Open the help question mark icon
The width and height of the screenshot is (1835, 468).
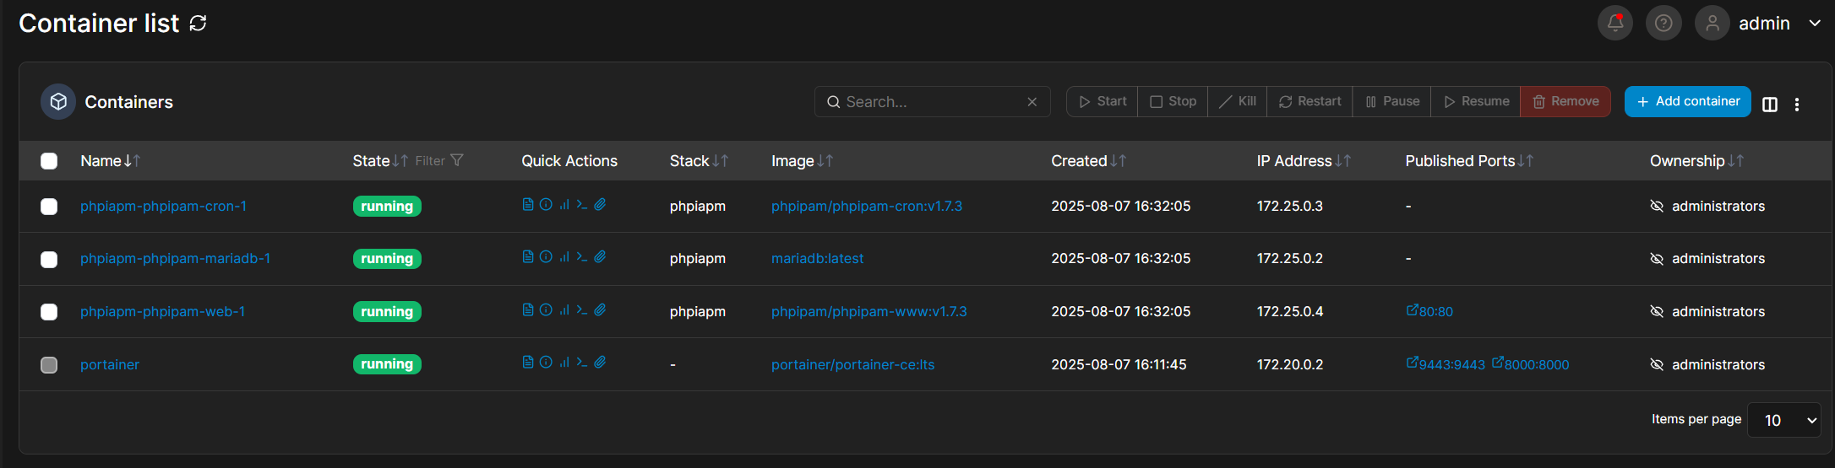coord(1663,24)
